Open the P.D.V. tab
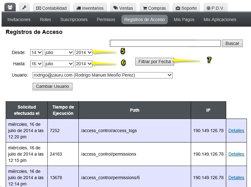251x187 pixels. (x=215, y=8)
